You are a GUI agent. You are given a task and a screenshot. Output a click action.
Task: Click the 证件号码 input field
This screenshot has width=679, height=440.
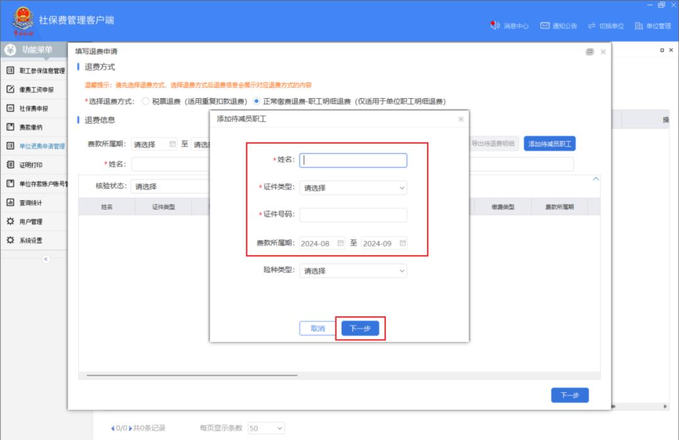[353, 215]
